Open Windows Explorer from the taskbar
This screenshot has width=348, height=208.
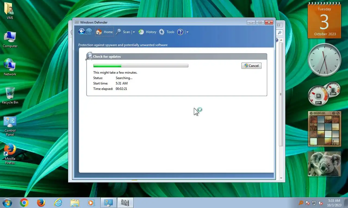pyautogui.click(x=75, y=203)
